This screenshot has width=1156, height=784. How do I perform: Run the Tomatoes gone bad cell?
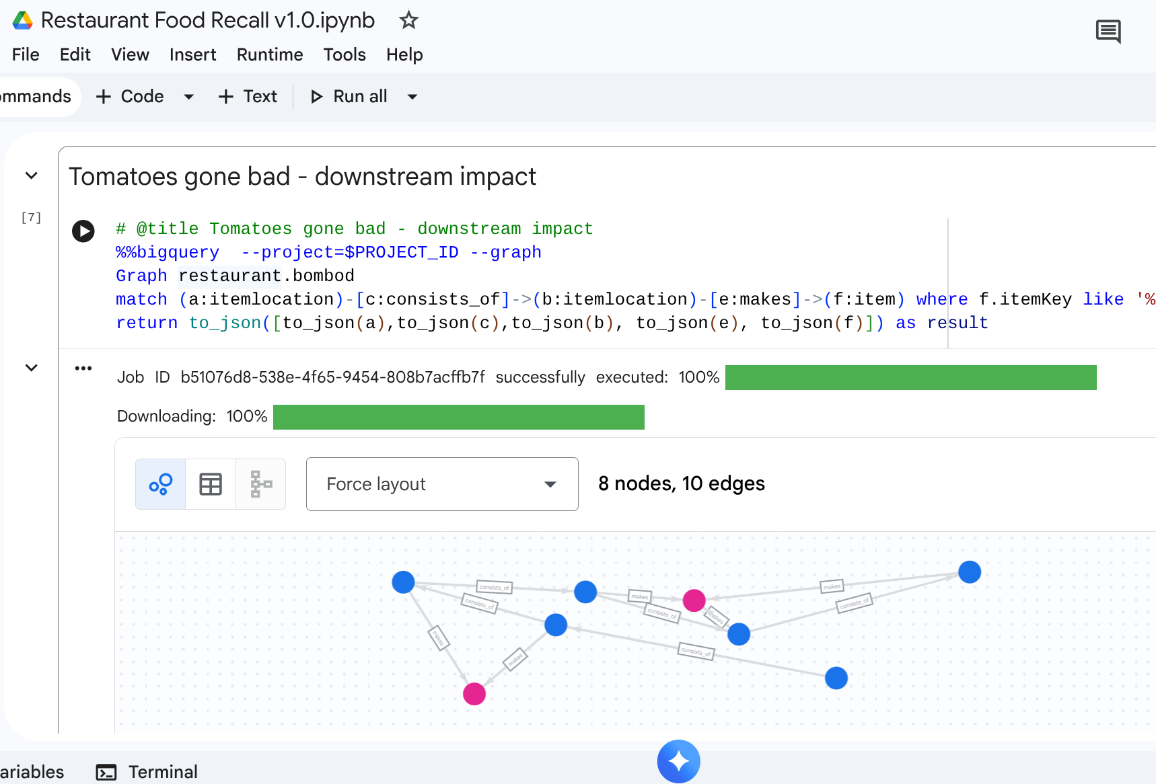[x=83, y=231]
